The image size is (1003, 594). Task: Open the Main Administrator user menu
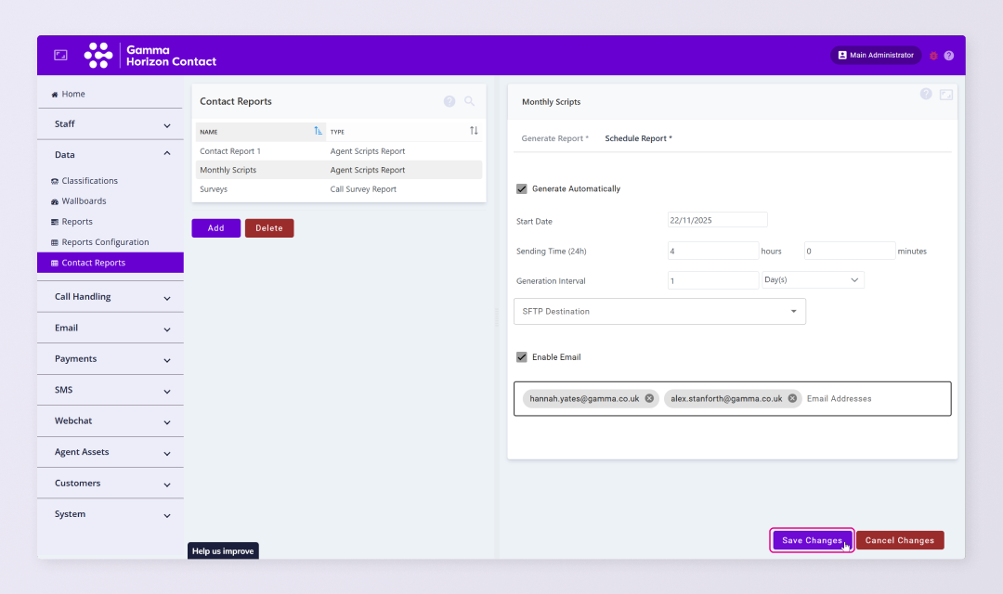(875, 56)
